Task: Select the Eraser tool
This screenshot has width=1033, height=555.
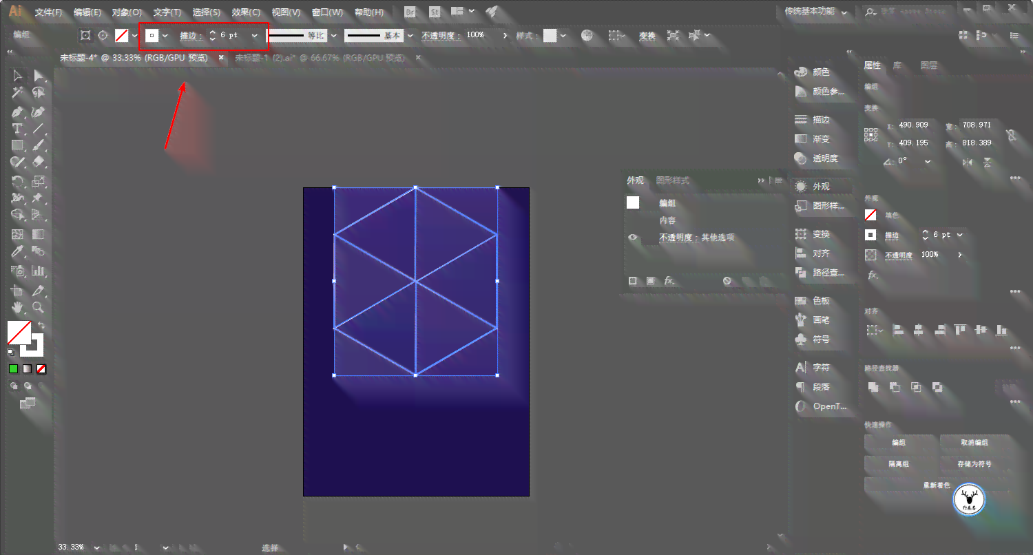Action: [39, 162]
